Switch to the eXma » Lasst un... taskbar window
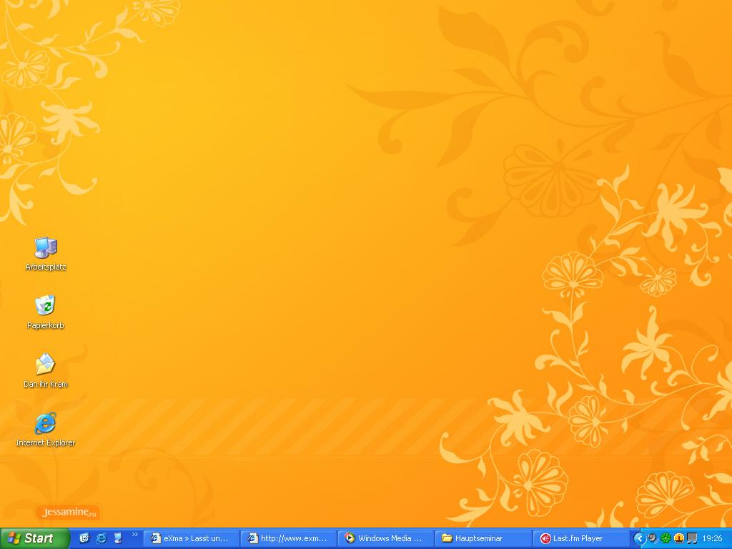 [x=191, y=538]
